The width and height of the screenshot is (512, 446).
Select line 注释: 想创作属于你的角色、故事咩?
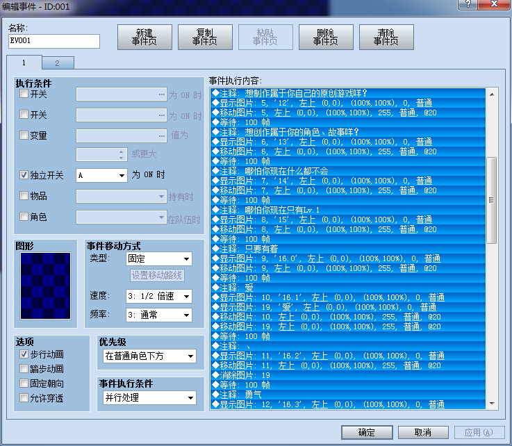tap(348, 132)
